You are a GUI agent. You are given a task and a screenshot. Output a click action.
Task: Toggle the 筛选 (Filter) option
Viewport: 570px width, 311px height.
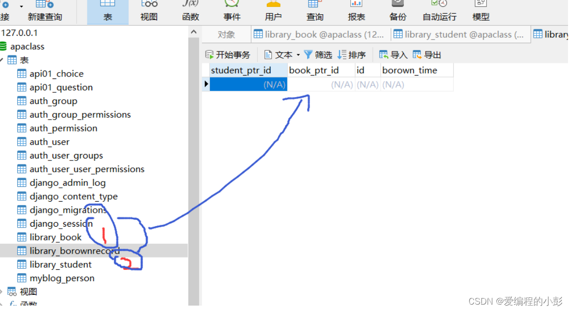[x=318, y=54]
